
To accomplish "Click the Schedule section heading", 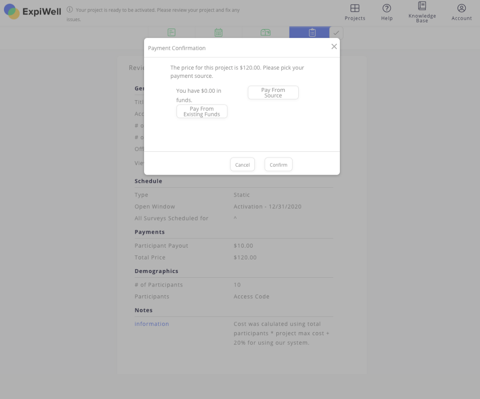I will coord(148,181).
